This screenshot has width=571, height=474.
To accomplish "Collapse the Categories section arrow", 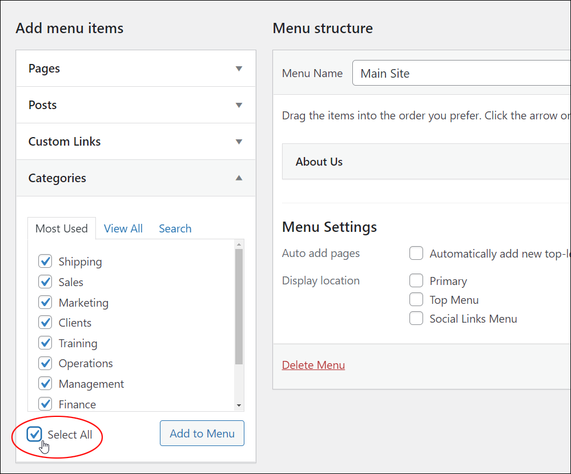I will coord(239,178).
